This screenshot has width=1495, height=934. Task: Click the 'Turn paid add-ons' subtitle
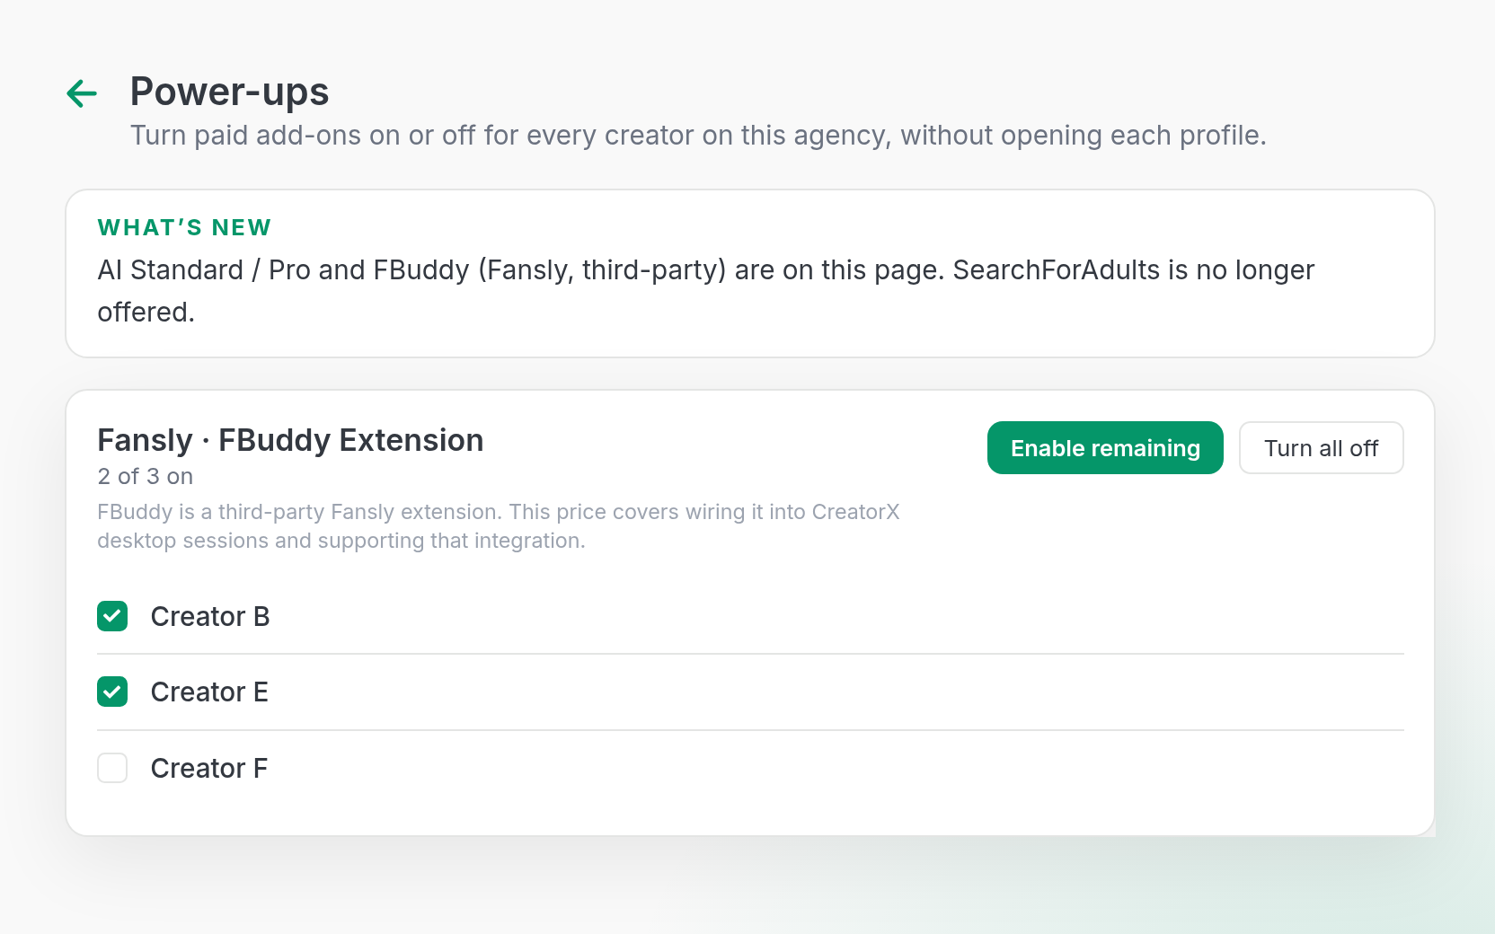coord(698,135)
